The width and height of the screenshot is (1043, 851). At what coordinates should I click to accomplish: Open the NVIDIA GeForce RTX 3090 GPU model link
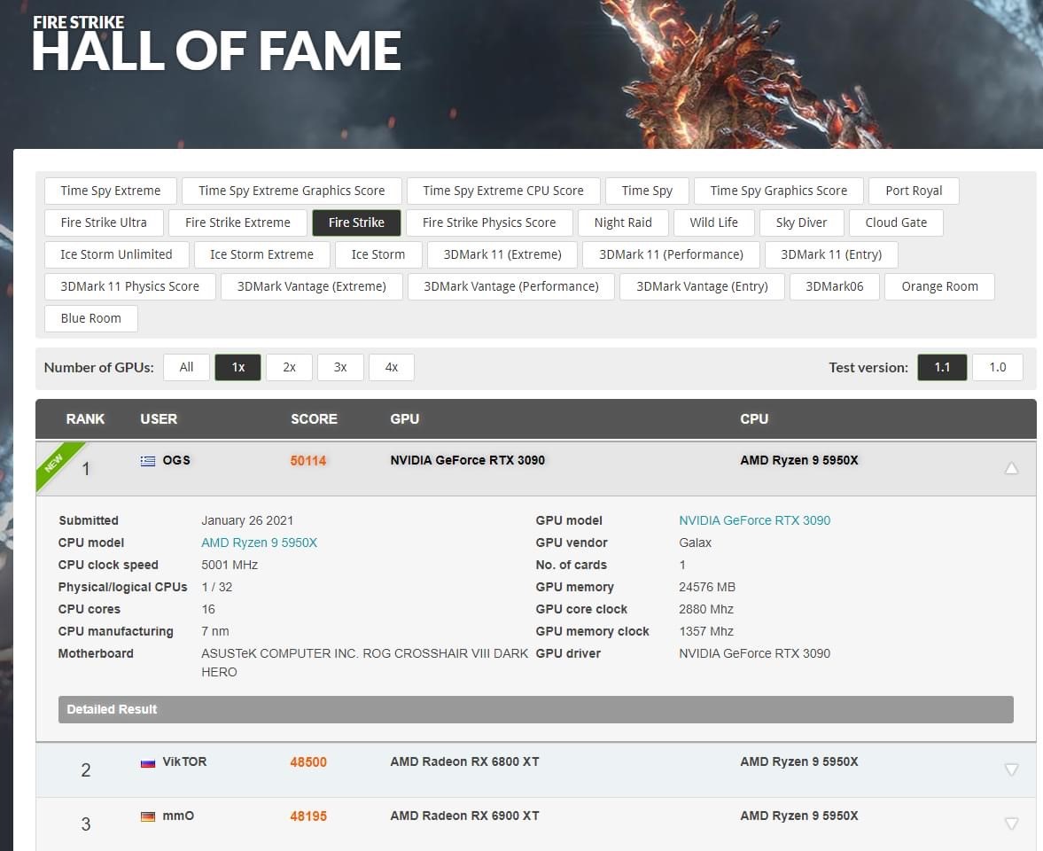pyautogui.click(x=754, y=520)
